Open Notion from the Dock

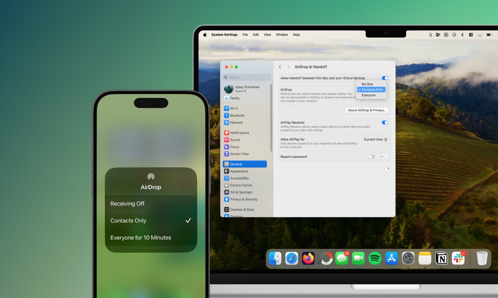(441, 258)
